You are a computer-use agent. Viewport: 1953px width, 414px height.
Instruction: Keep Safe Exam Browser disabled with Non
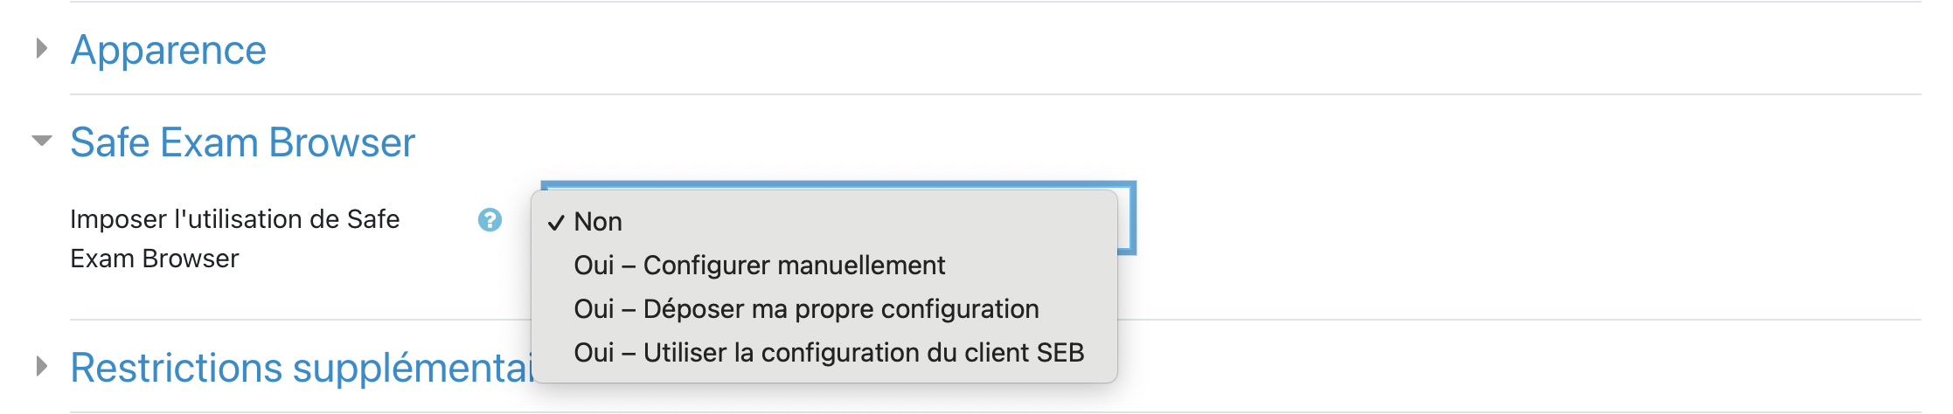[598, 222]
